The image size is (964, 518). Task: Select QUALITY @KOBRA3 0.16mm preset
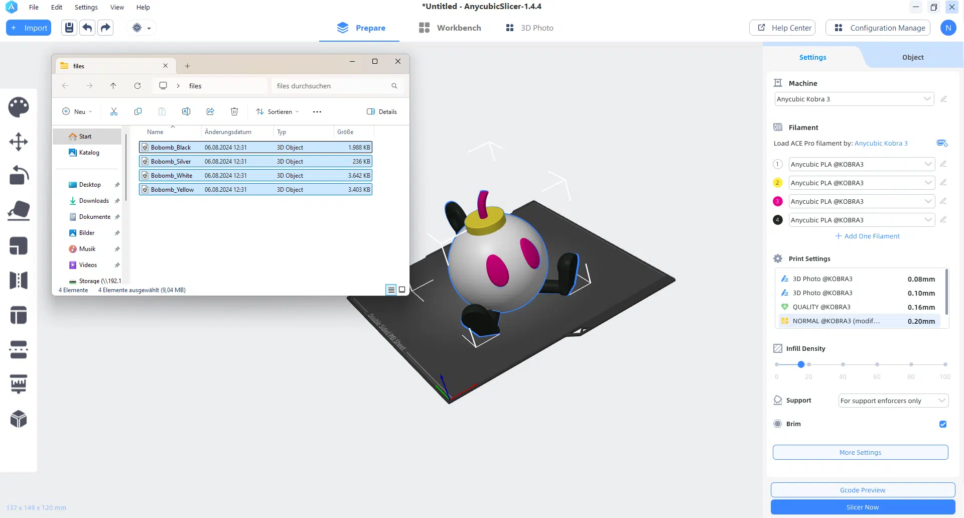(x=858, y=307)
